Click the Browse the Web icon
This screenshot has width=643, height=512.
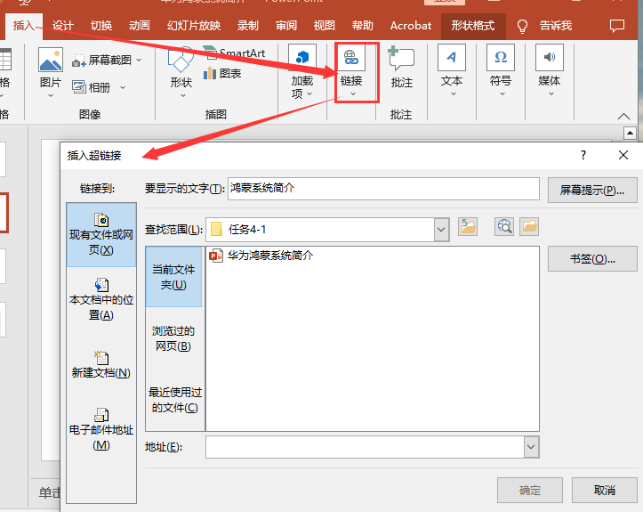pos(505,228)
